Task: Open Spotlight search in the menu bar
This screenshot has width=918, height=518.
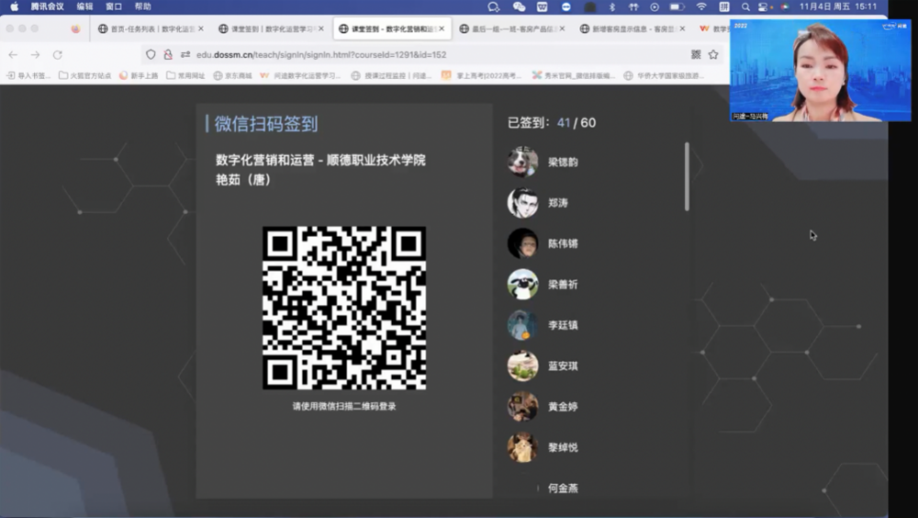Action: pyautogui.click(x=745, y=6)
